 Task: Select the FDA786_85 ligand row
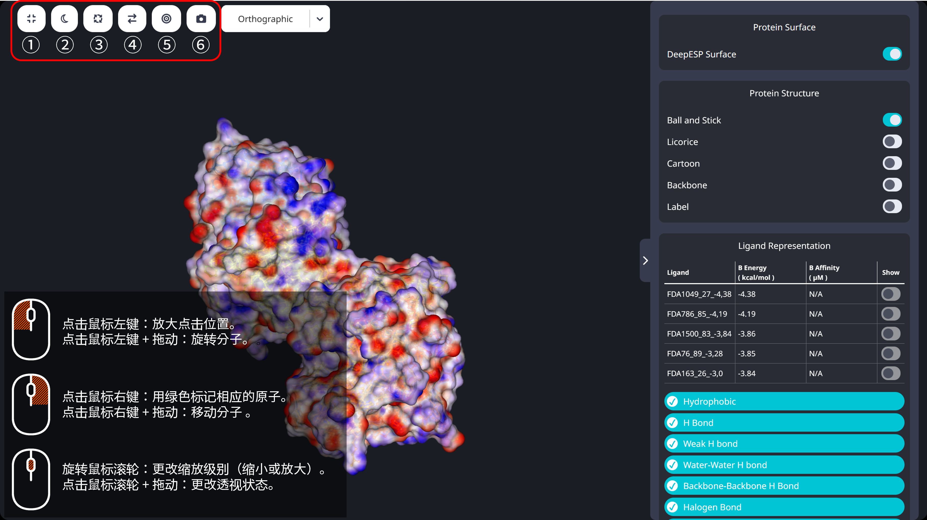click(697, 314)
